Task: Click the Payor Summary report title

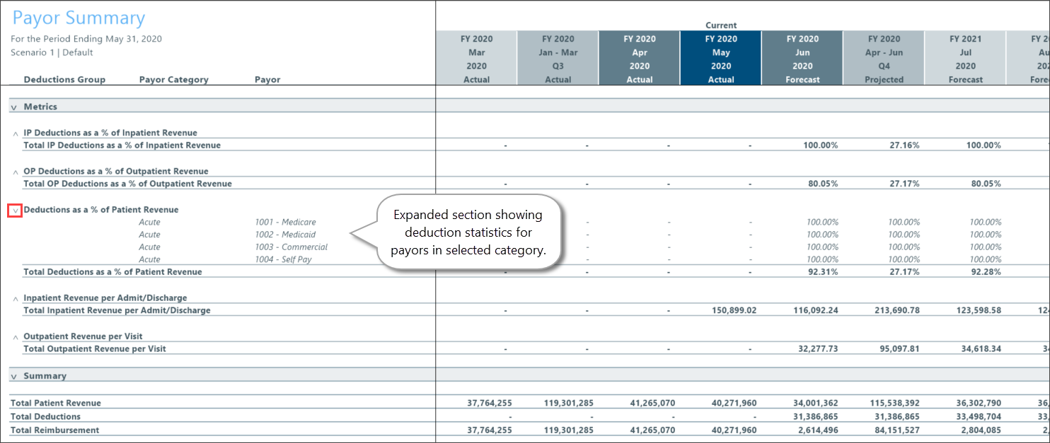Action: coord(79,18)
